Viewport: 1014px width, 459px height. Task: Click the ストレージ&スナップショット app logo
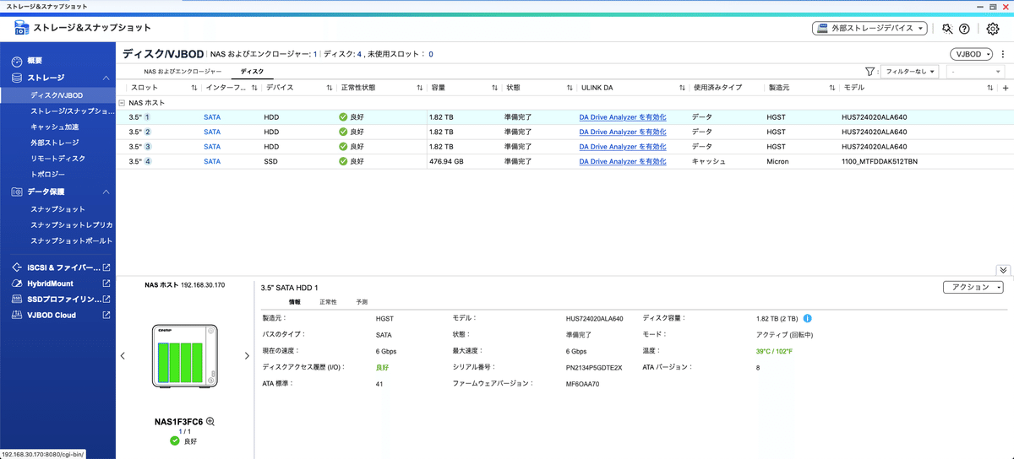[21, 28]
